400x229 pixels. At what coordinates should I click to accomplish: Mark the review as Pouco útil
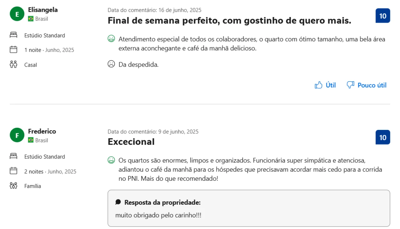(x=372, y=85)
